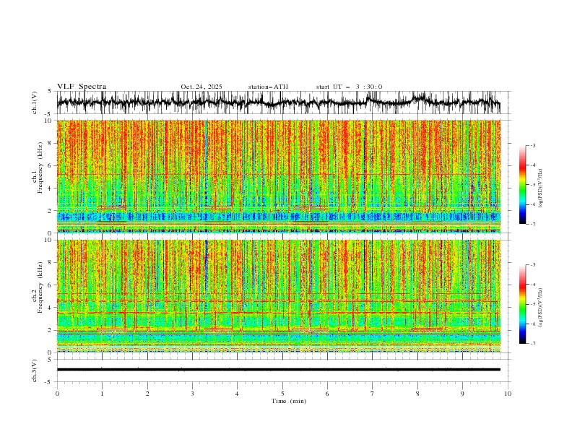Viewport: 572px width, 442px height.
Task: Click the log(PSD) label beside ch.2 color bar
Action: pyautogui.click(x=540, y=307)
